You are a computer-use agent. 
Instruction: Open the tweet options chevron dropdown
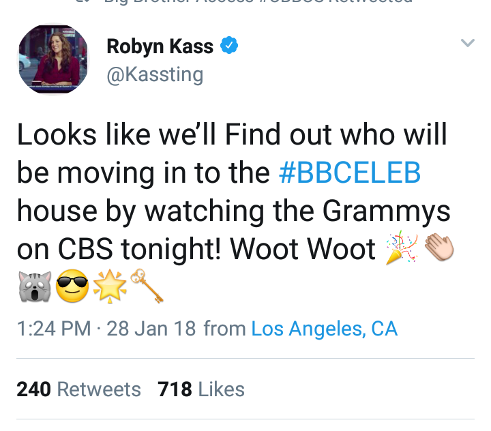(x=468, y=42)
